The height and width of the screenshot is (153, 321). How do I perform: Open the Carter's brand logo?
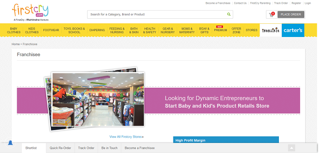pyautogui.click(x=293, y=30)
